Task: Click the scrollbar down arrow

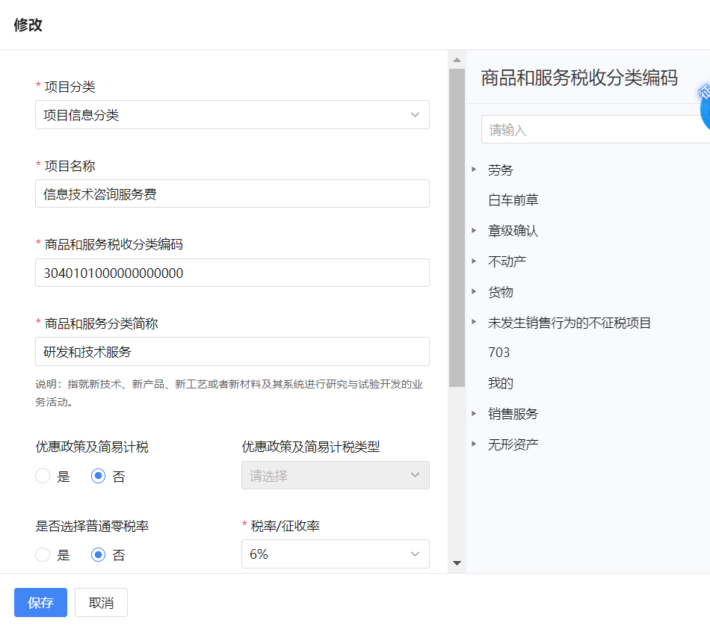Action: click(x=457, y=563)
